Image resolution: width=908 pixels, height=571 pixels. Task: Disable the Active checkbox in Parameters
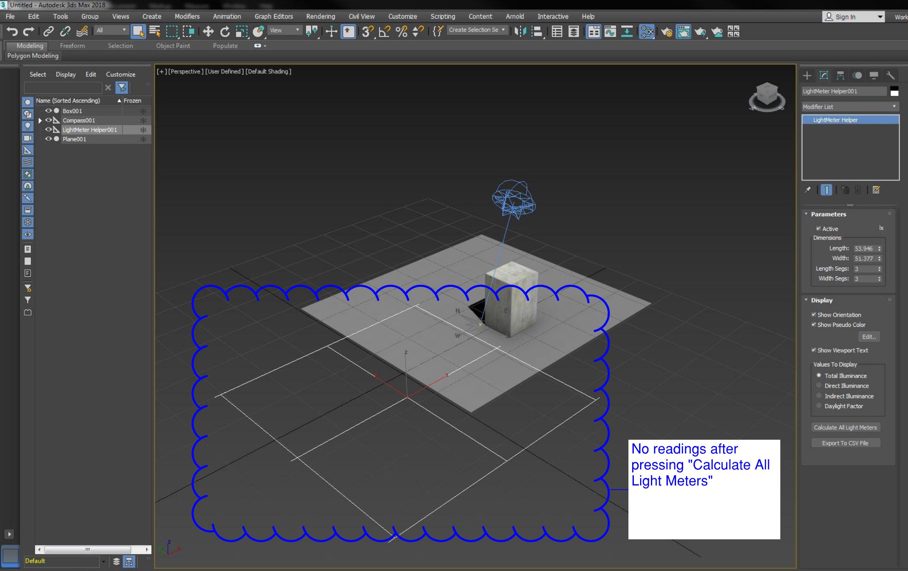point(819,228)
